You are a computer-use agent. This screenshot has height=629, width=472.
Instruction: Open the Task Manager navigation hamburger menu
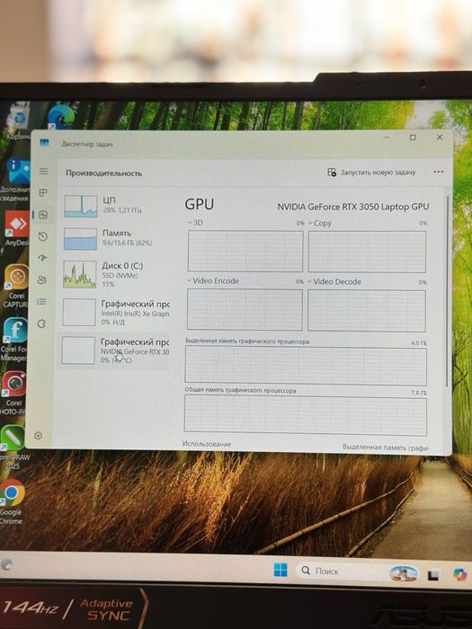tap(44, 172)
